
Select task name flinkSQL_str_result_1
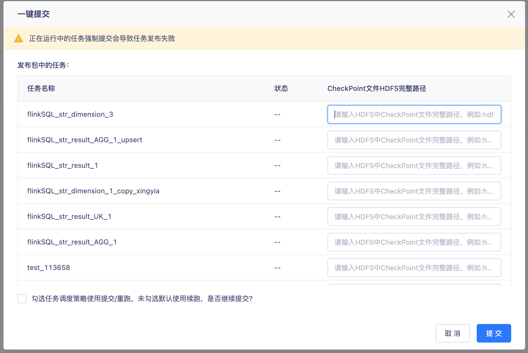tap(63, 165)
